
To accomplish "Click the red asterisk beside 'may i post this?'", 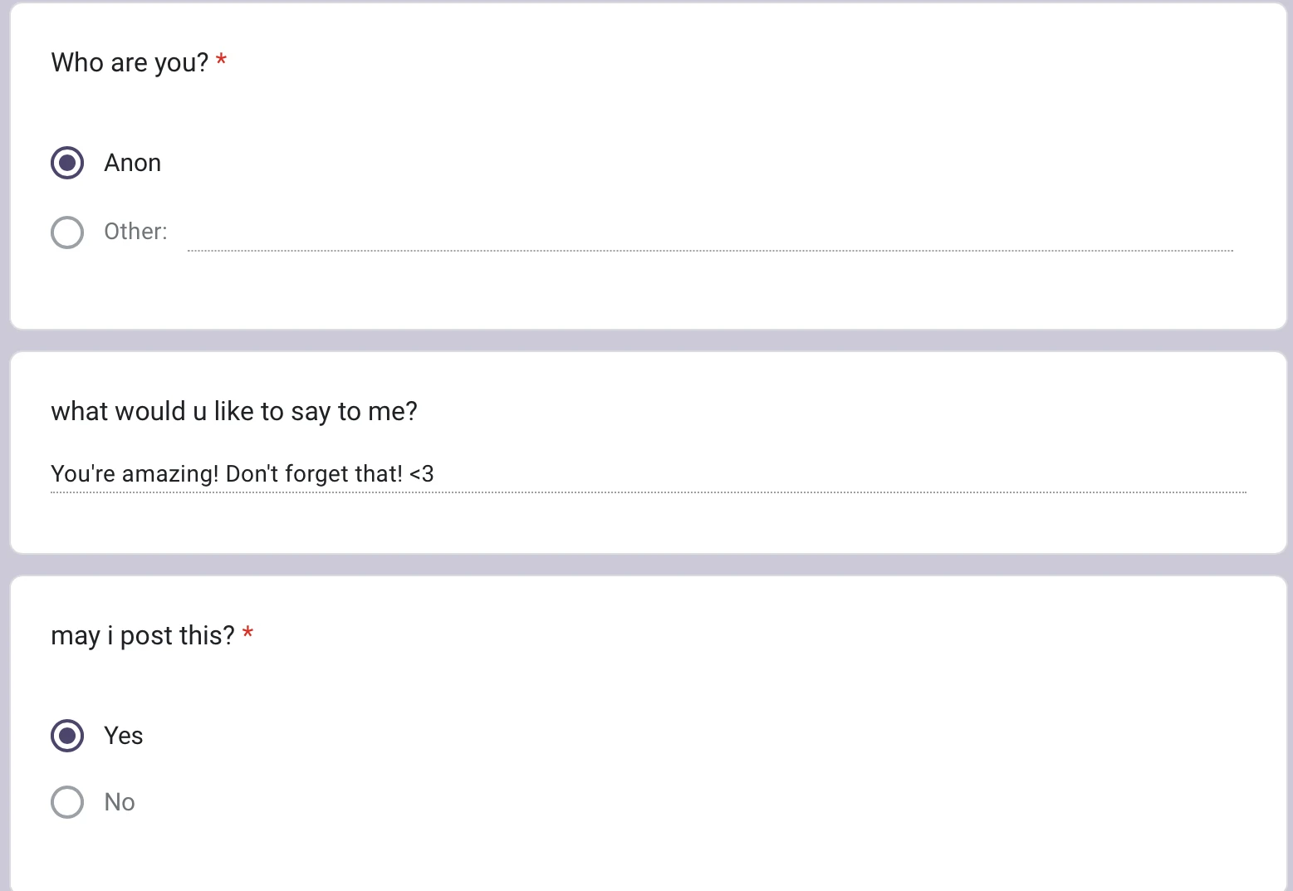I will pos(247,634).
